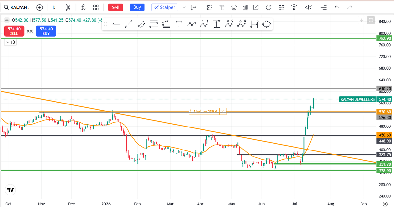Click the 574.40 current price axis label
Image resolution: width=394 pixels, height=207 pixels.
[385, 99]
